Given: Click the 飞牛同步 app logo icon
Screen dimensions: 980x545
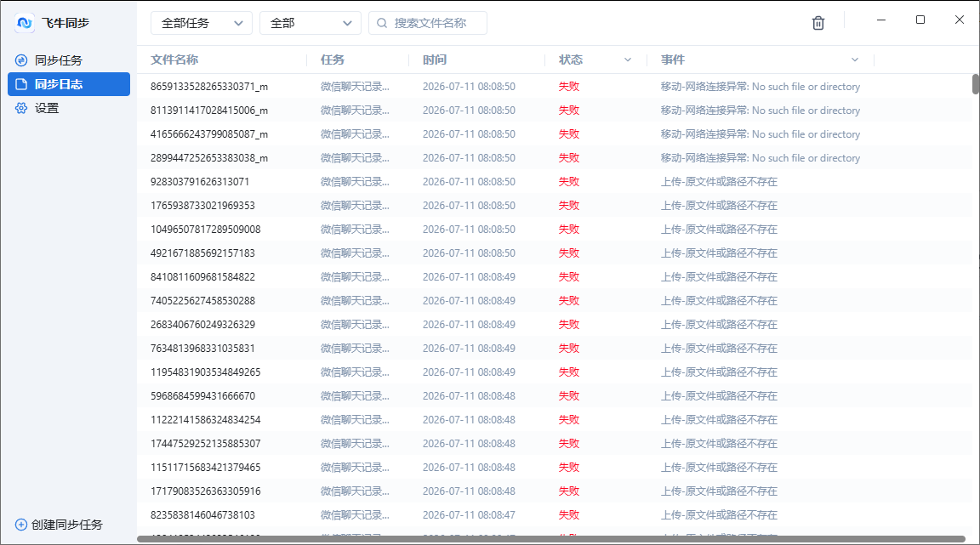Looking at the screenshot, I should (x=25, y=22).
